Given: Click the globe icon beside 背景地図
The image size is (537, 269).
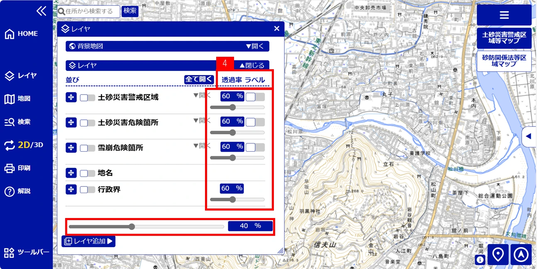Looking at the screenshot, I should (x=72, y=46).
